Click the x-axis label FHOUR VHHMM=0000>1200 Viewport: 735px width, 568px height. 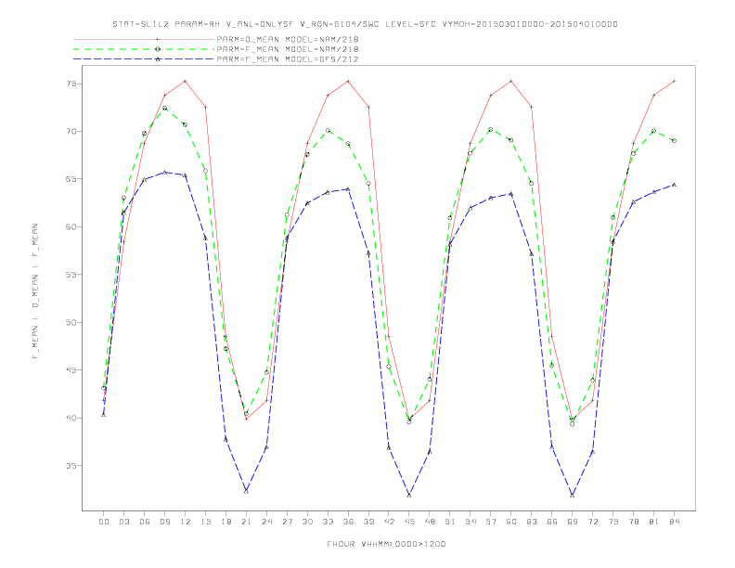tap(386, 544)
